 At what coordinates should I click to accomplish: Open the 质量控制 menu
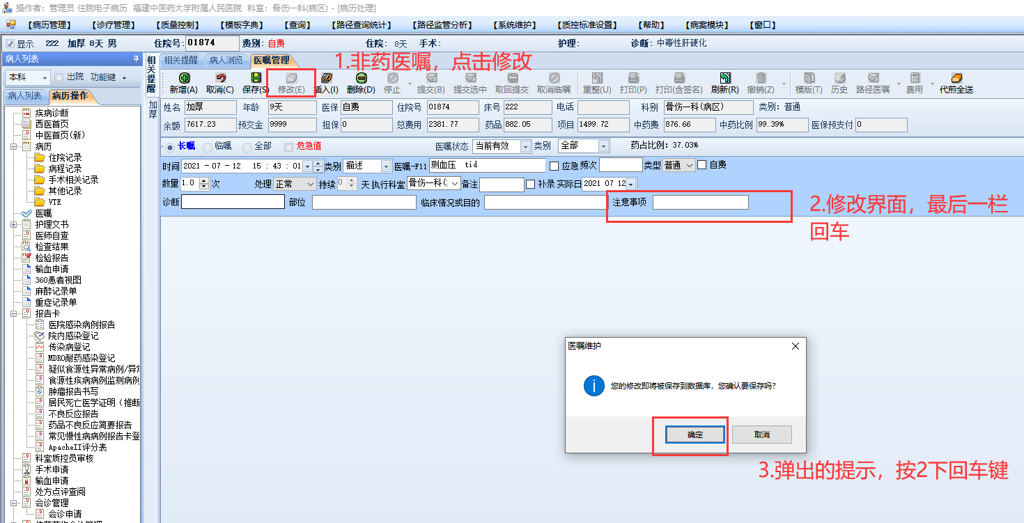click(177, 25)
